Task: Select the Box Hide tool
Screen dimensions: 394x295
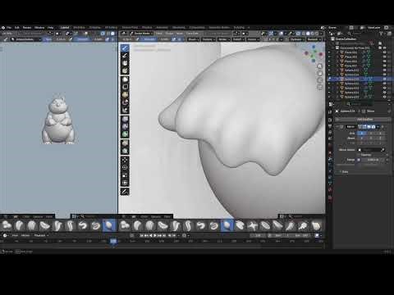Action: click(125, 87)
